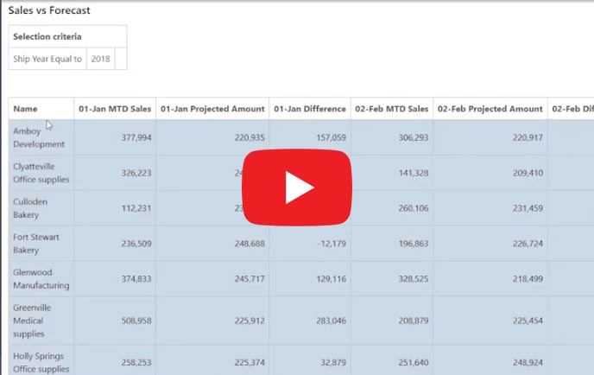Screen dimensions: 594x375
Task: Play the video with the red play button
Action: (x=296, y=187)
